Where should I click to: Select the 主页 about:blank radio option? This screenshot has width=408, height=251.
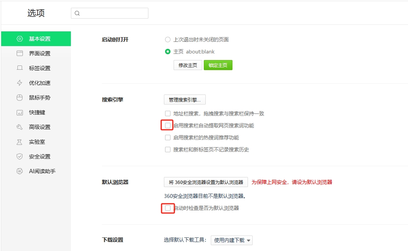pos(168,52)
